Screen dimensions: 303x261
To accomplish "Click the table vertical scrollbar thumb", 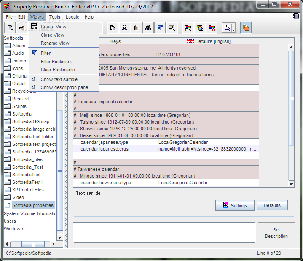I will point(291,98).
